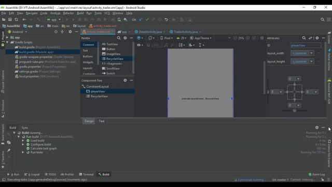Click the Save All toolbar icon
Viewport: 332px width, 187px height.
coord(10,20)
